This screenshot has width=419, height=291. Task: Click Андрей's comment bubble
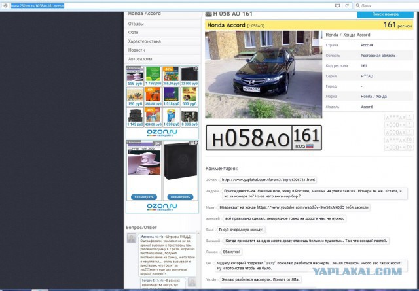pos(315,194)
